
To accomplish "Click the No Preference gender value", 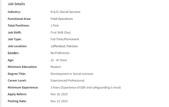I will tap(60, 53).
